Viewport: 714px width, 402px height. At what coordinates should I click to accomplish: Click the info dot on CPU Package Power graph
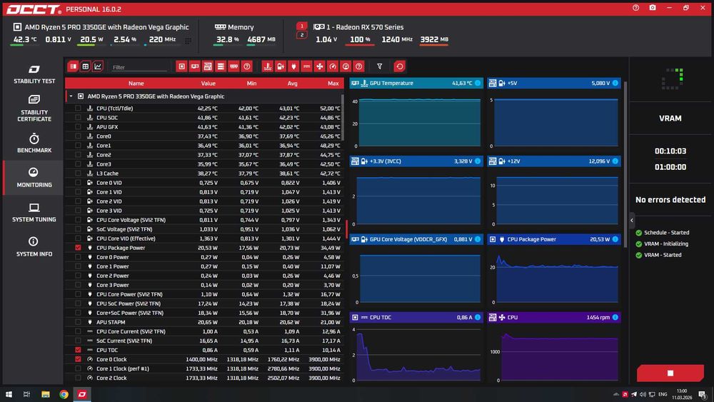[615, 239]
